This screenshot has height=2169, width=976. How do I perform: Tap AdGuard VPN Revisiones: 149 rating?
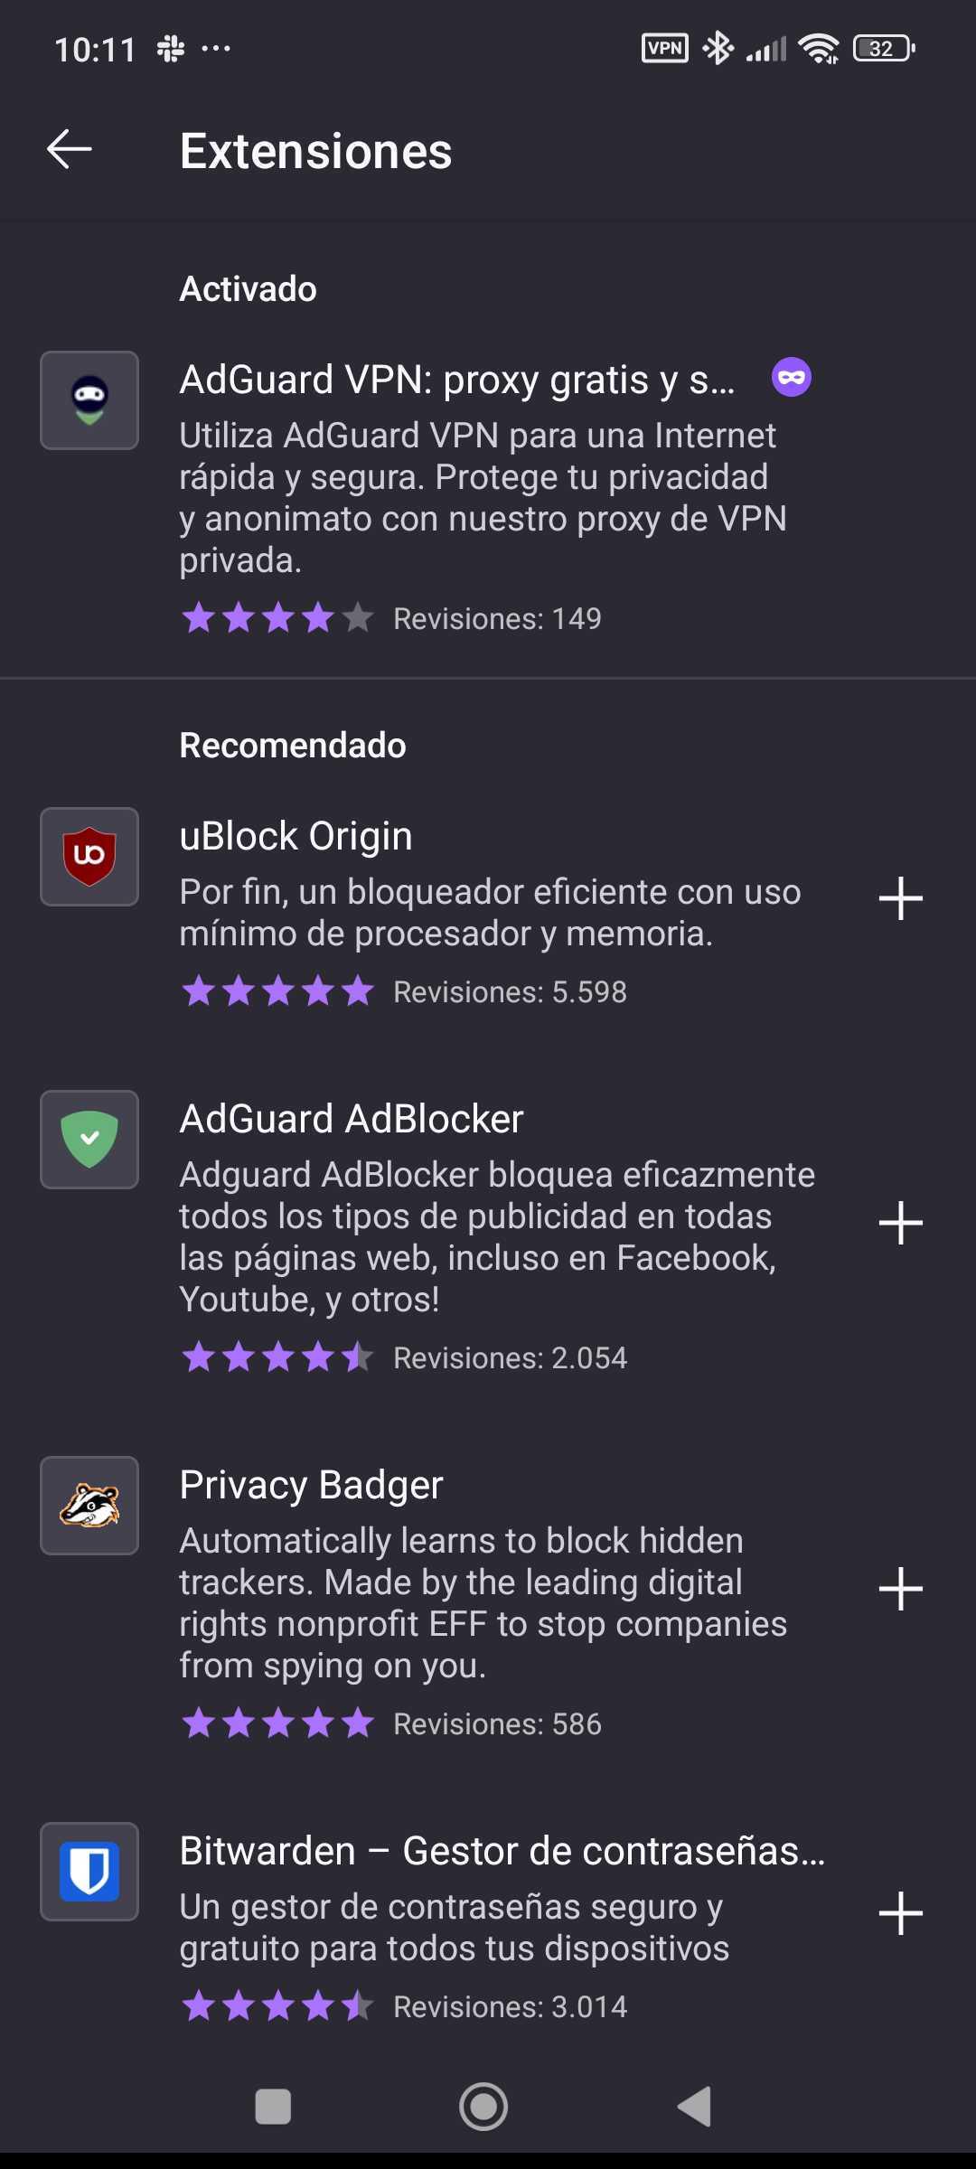coord(497,619)
